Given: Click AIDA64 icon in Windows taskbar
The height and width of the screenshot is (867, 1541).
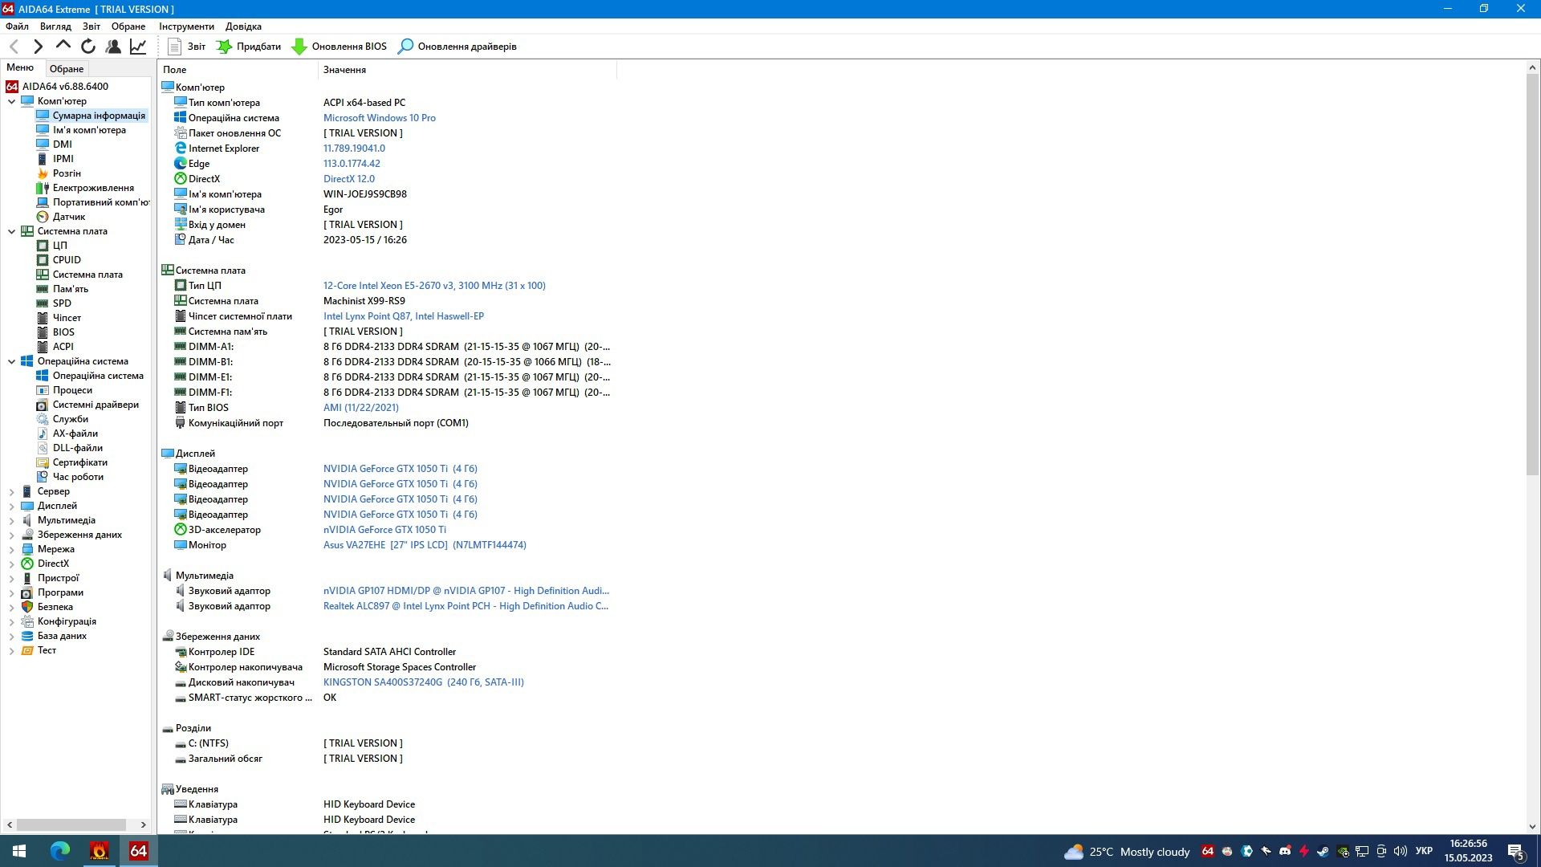Looking at the screenshot, I should tap(138, 851).
